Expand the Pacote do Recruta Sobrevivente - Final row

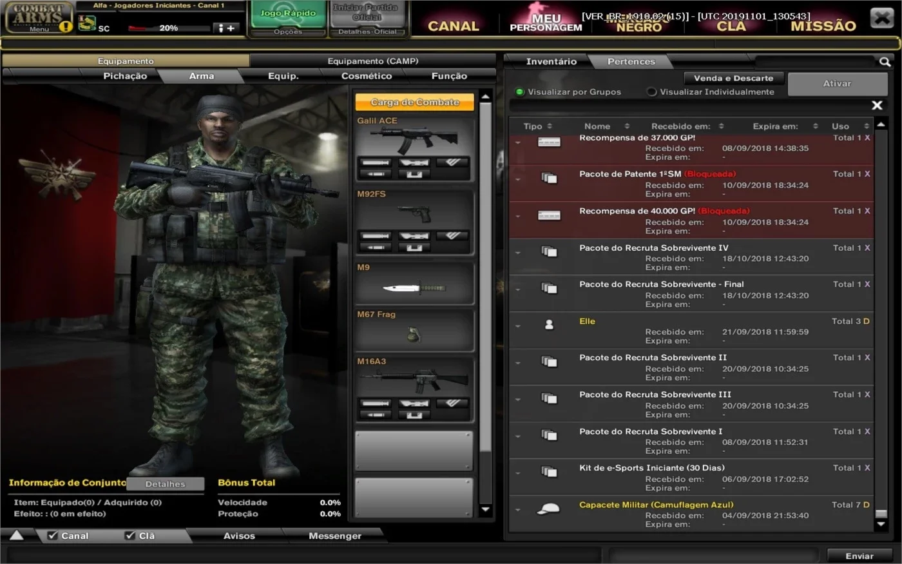pyautogui.click(x=518, y=289)
